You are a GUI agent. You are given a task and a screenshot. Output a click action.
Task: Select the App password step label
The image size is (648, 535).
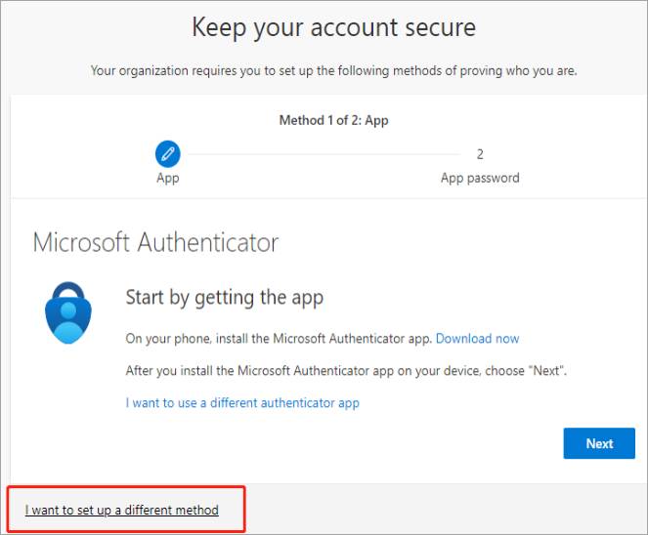click(480, 178)
